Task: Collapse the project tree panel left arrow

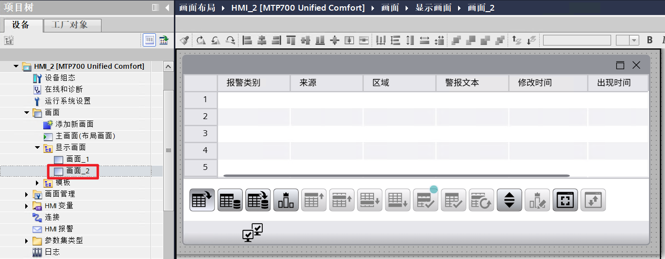Action: tap(168, 8)
